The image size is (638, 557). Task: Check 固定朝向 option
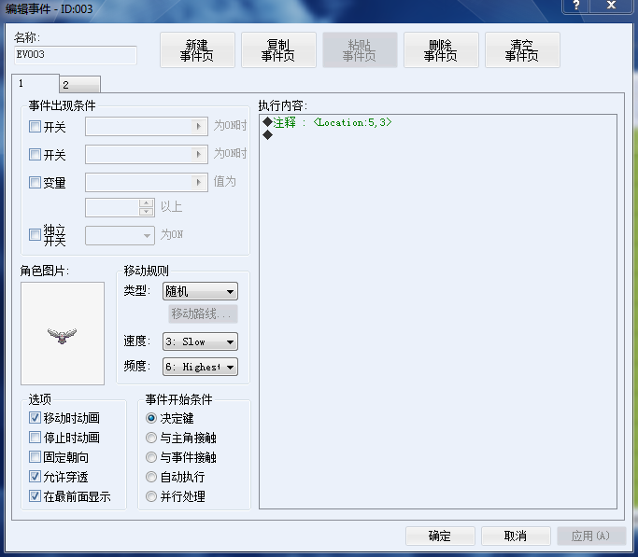click(x=35, y=456)
